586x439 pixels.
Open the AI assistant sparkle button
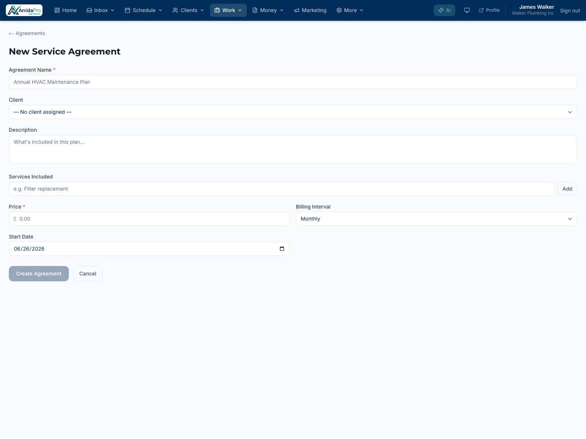pyautogui.click(x=444, y=10)
